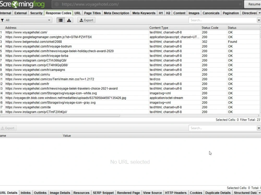The width and height of the screenshot is (261, 195).
Task: Click the upper Search field
Action: tap(223, 20)
